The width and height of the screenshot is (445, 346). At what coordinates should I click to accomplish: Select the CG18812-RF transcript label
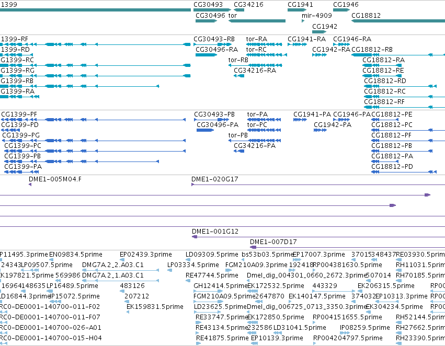click(x=384, y=102)
